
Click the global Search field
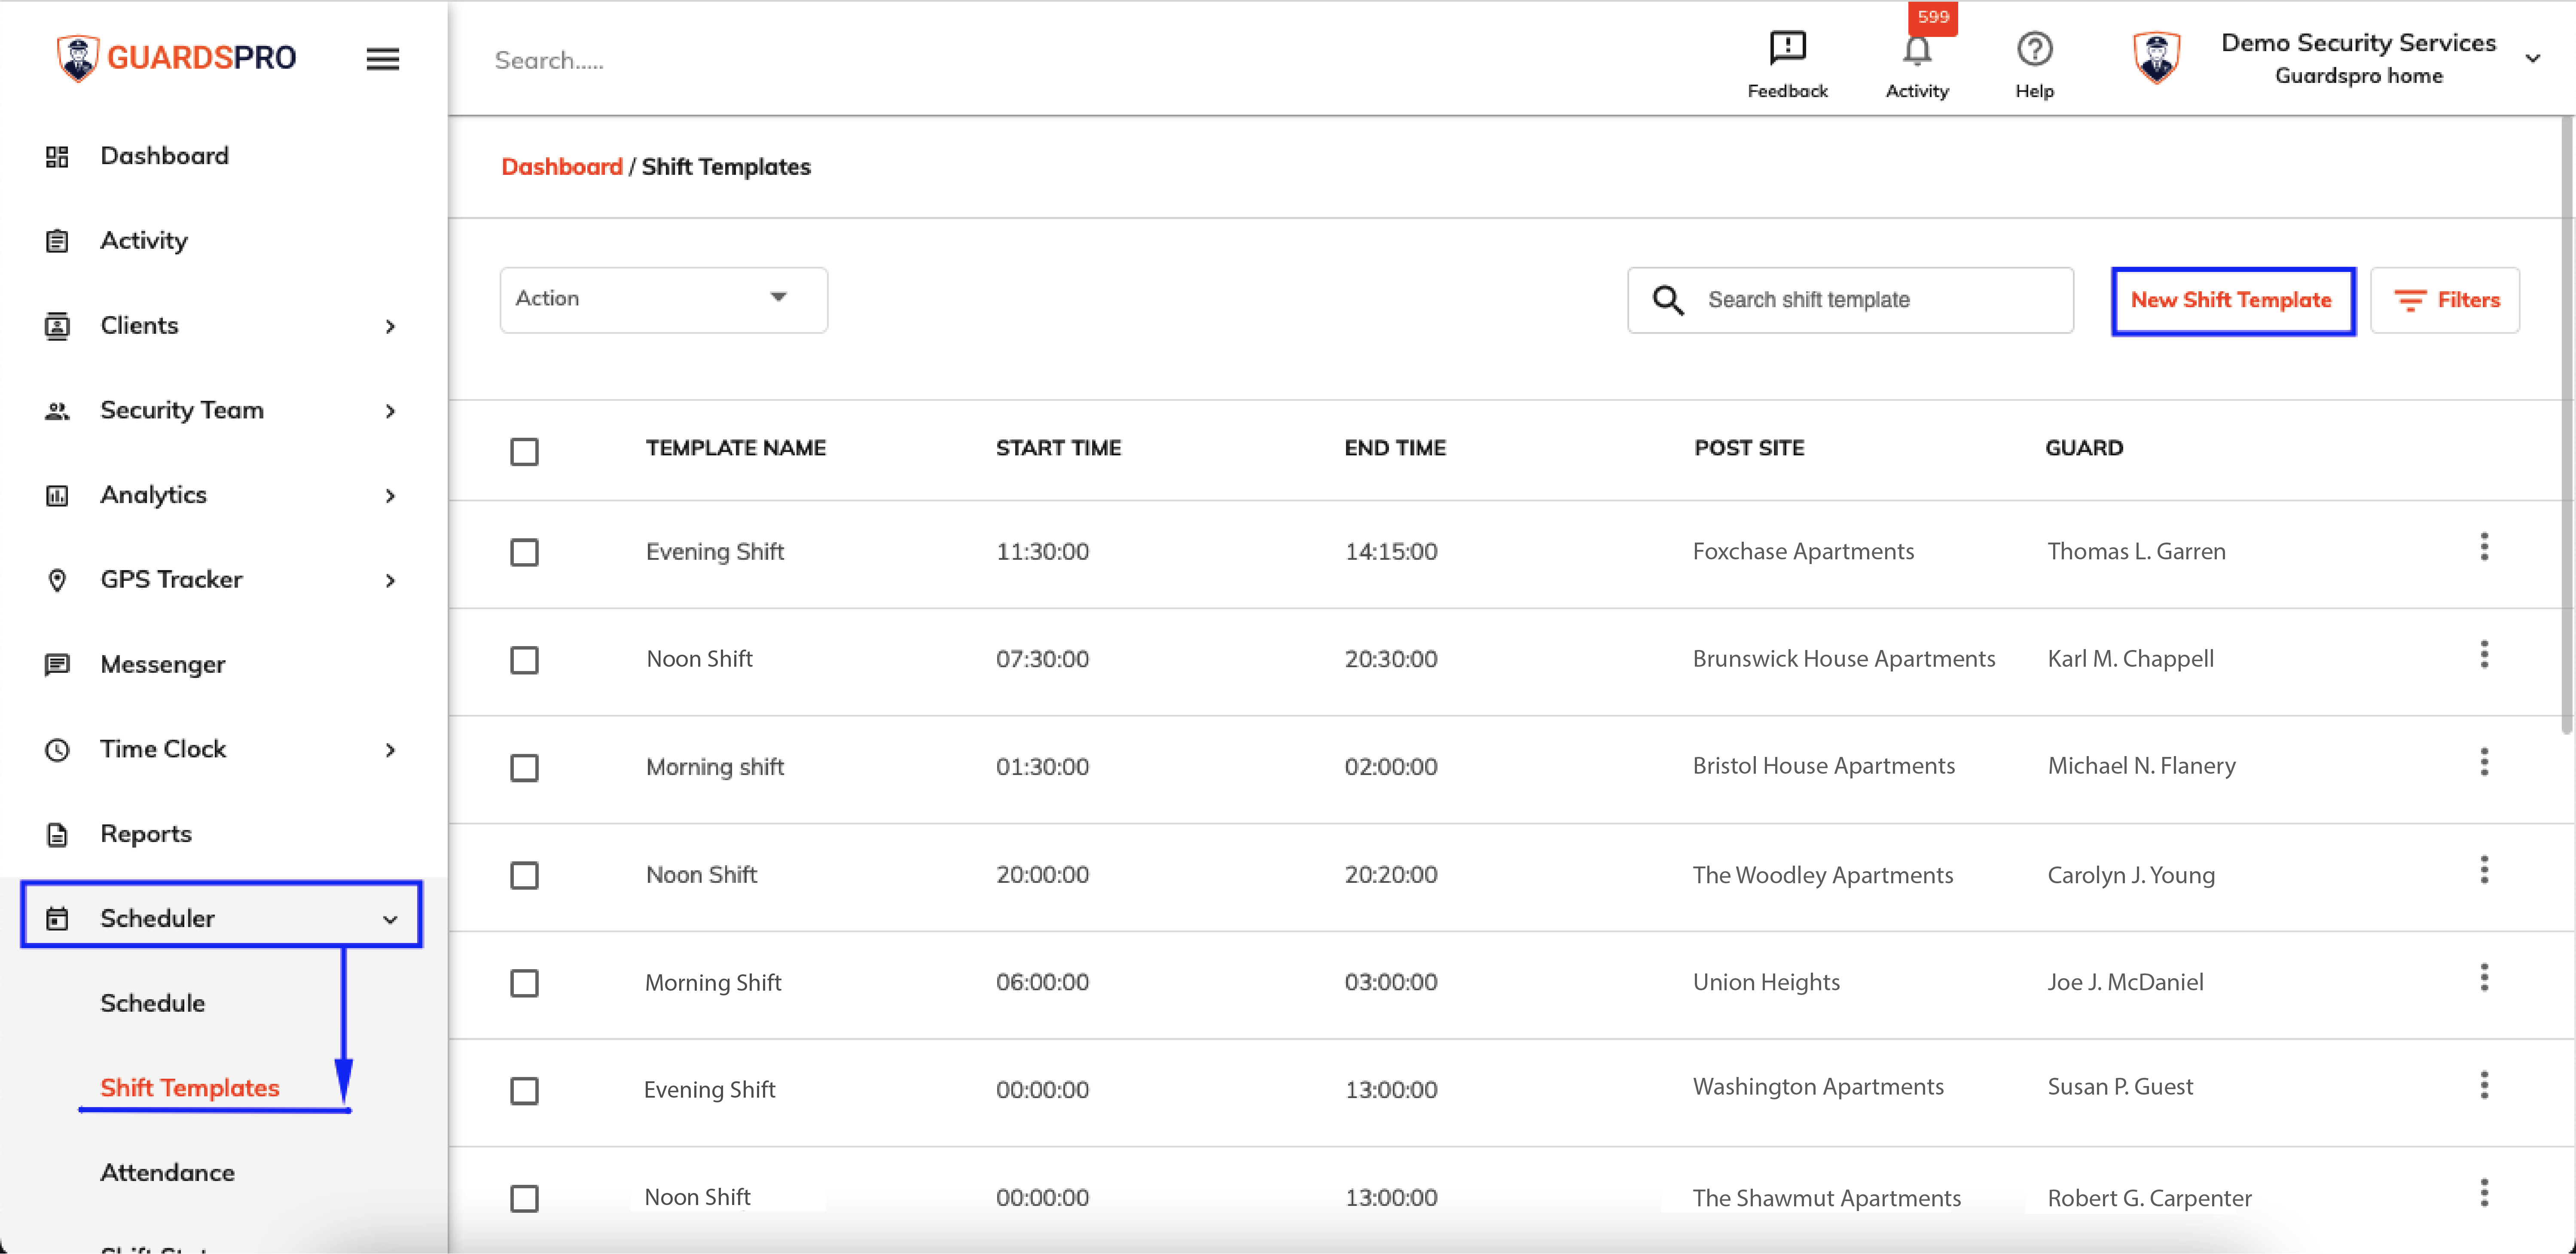pos(549,61)
